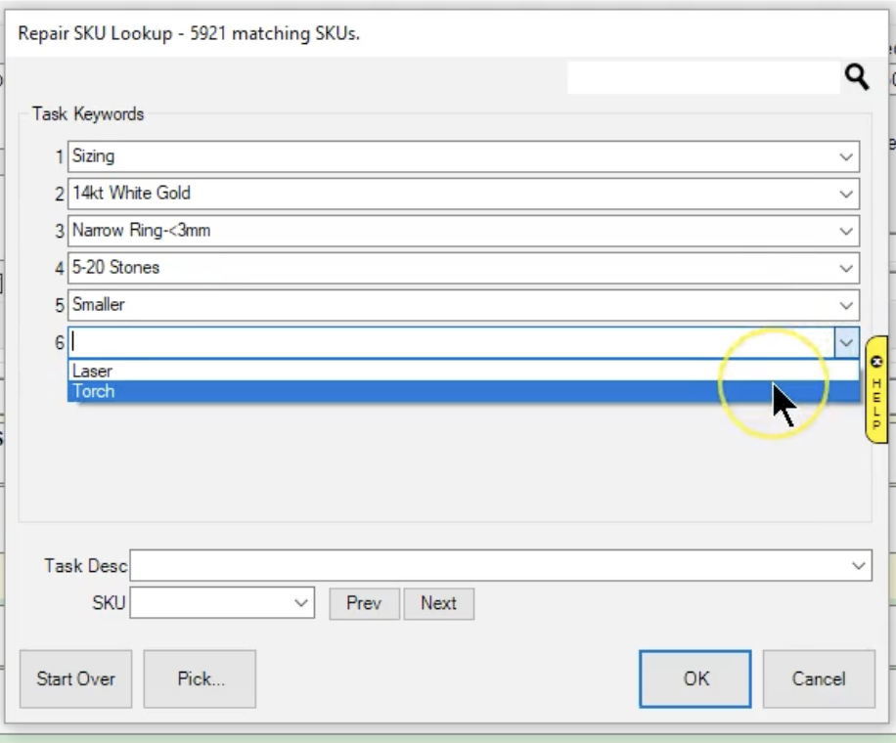Click the Prev button
The width and height of the screenshot is (896, 743).
click(363, 603)
